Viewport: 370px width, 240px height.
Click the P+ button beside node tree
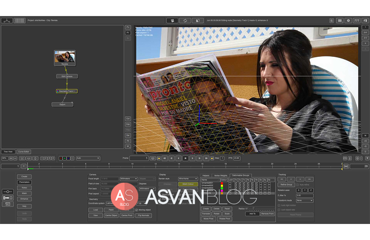(128, 27)
